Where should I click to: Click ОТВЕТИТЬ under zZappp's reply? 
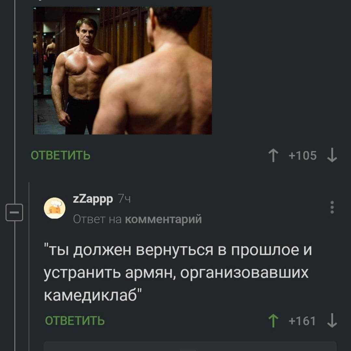click(75, 320)
